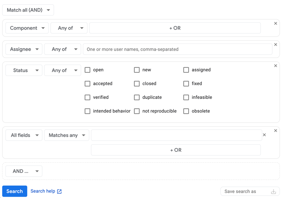Remove the Component filter row with X
Image resolution: width=281 pixels, height=198 pixels.
click(276, 23)
